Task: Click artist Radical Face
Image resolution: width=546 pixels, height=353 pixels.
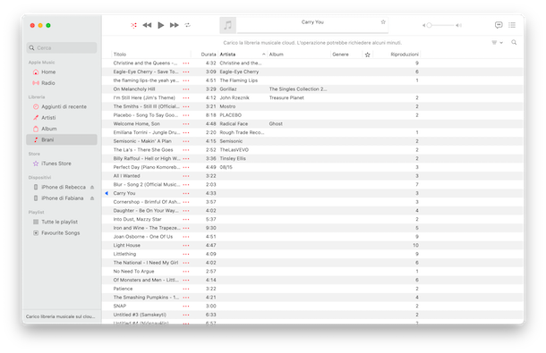Action: pos(234,124)
